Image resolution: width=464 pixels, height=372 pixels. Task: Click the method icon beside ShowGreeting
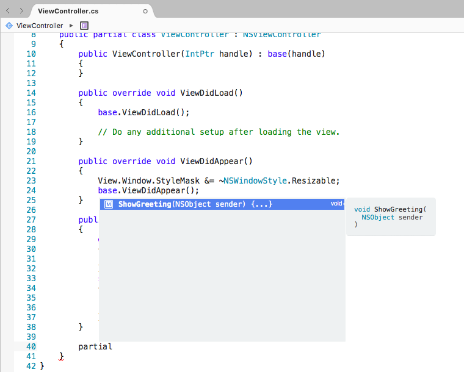coord(109,204)
